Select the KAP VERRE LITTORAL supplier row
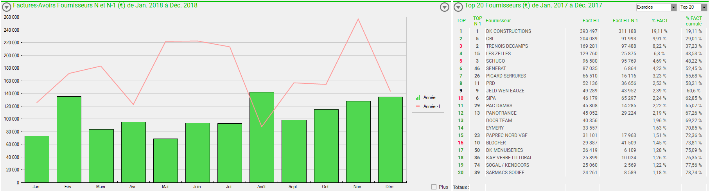709x191 pixels. coord(580,158)
